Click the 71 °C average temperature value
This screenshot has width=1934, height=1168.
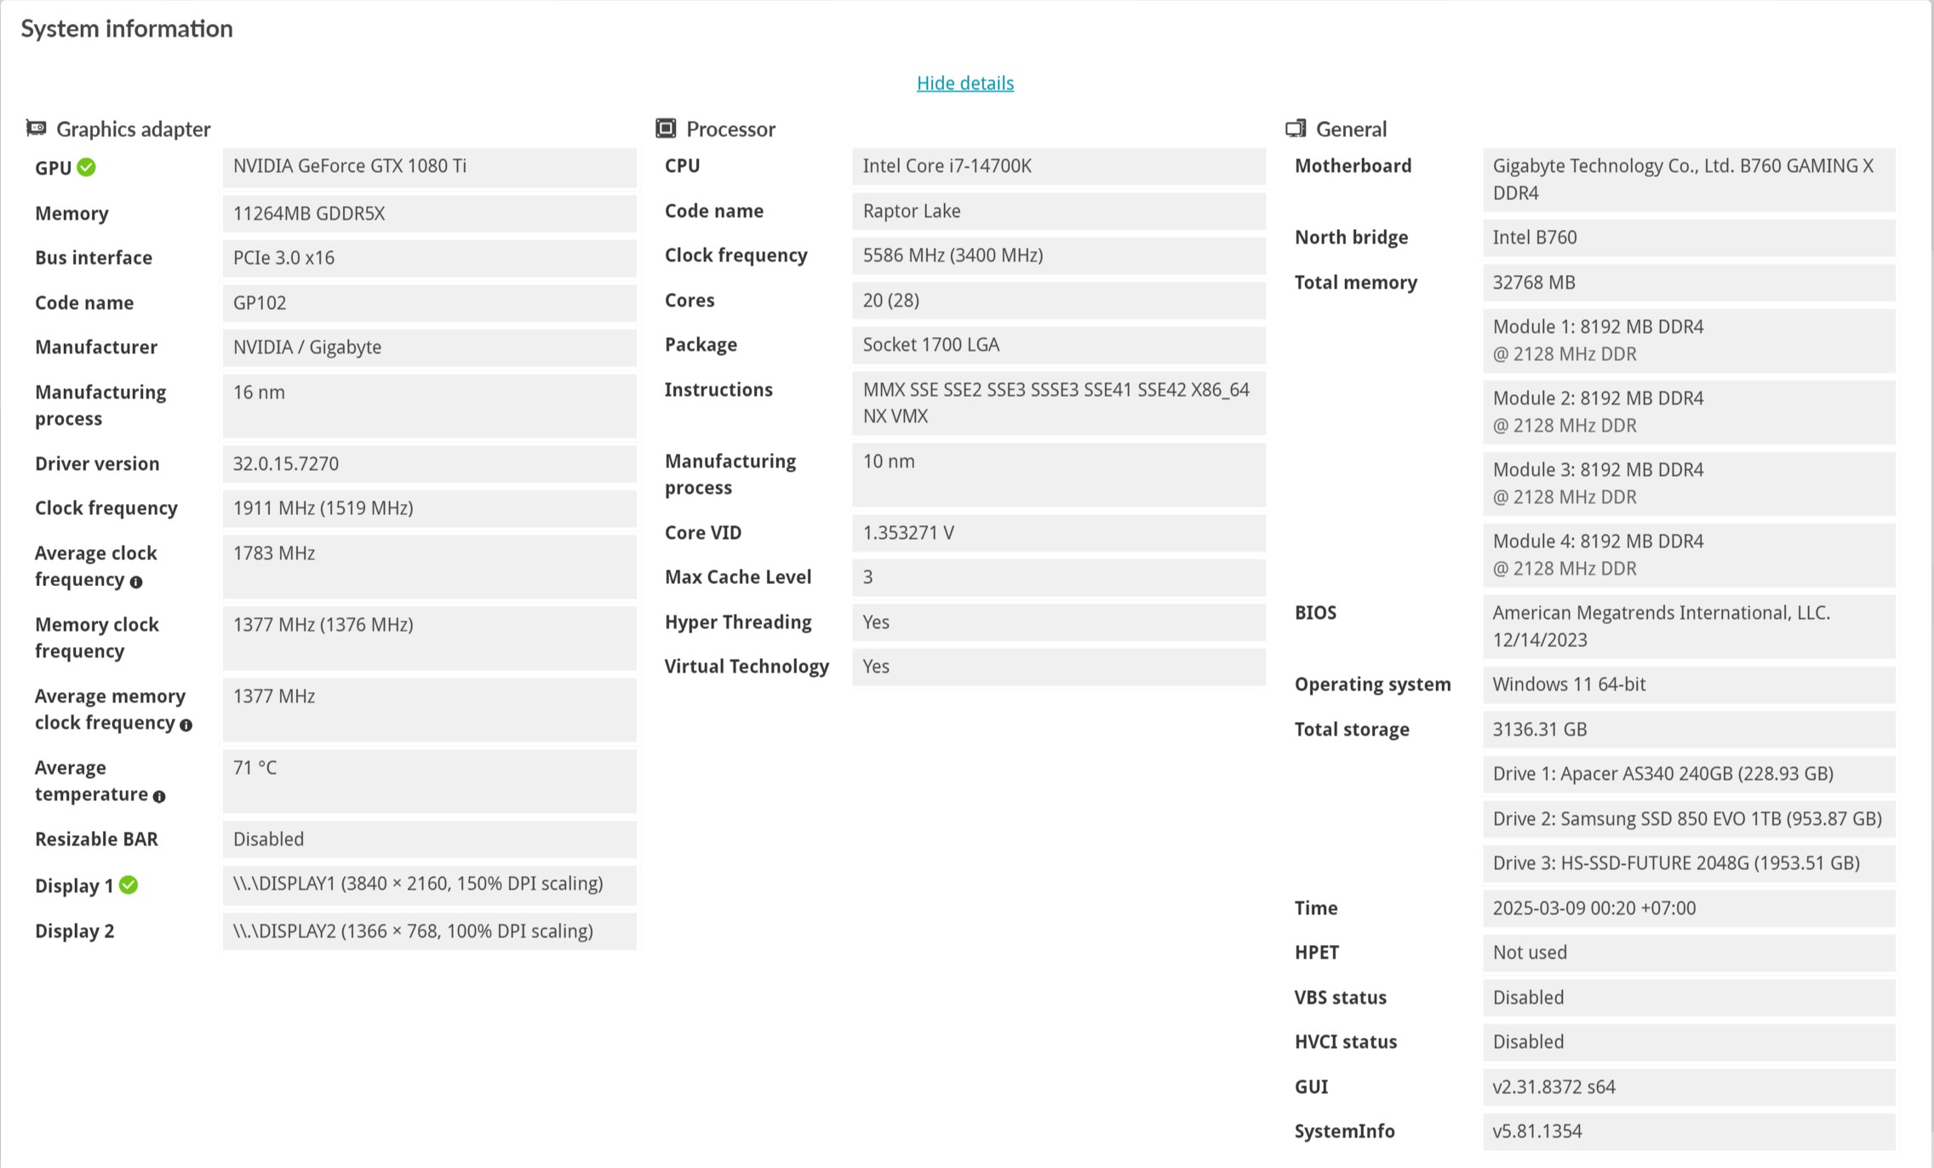click(430, 781)
